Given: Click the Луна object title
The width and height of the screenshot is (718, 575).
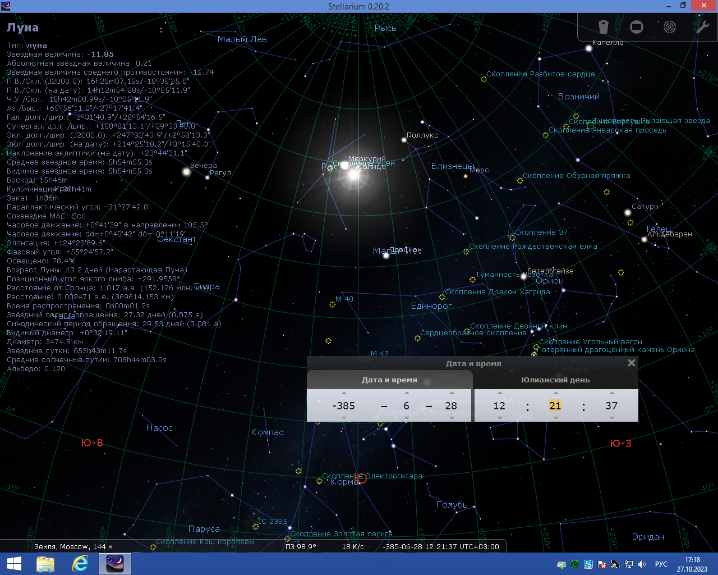Looking at the screenshot, I should coord(22,28).
